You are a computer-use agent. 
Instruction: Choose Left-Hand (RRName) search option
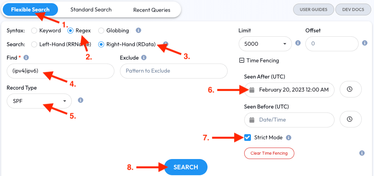point(34,44)
